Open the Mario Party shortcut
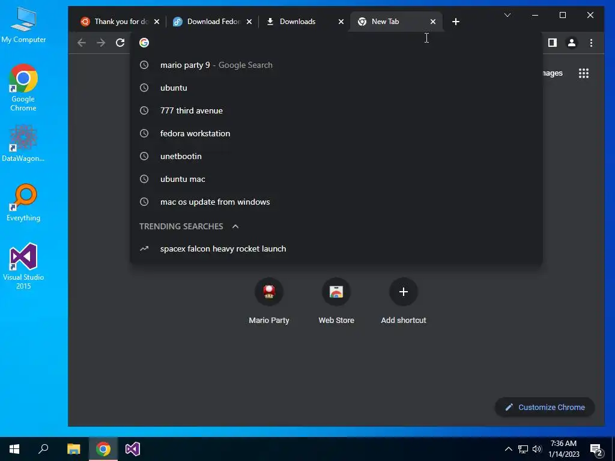 269,301
